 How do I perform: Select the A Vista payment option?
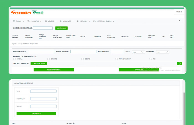tap(14, 59)
